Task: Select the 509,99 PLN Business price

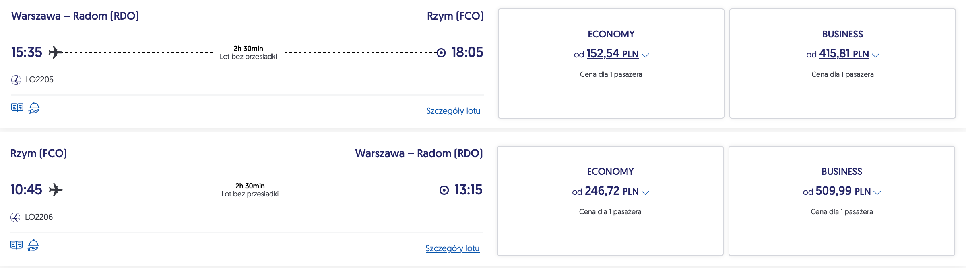Action: 843,191
